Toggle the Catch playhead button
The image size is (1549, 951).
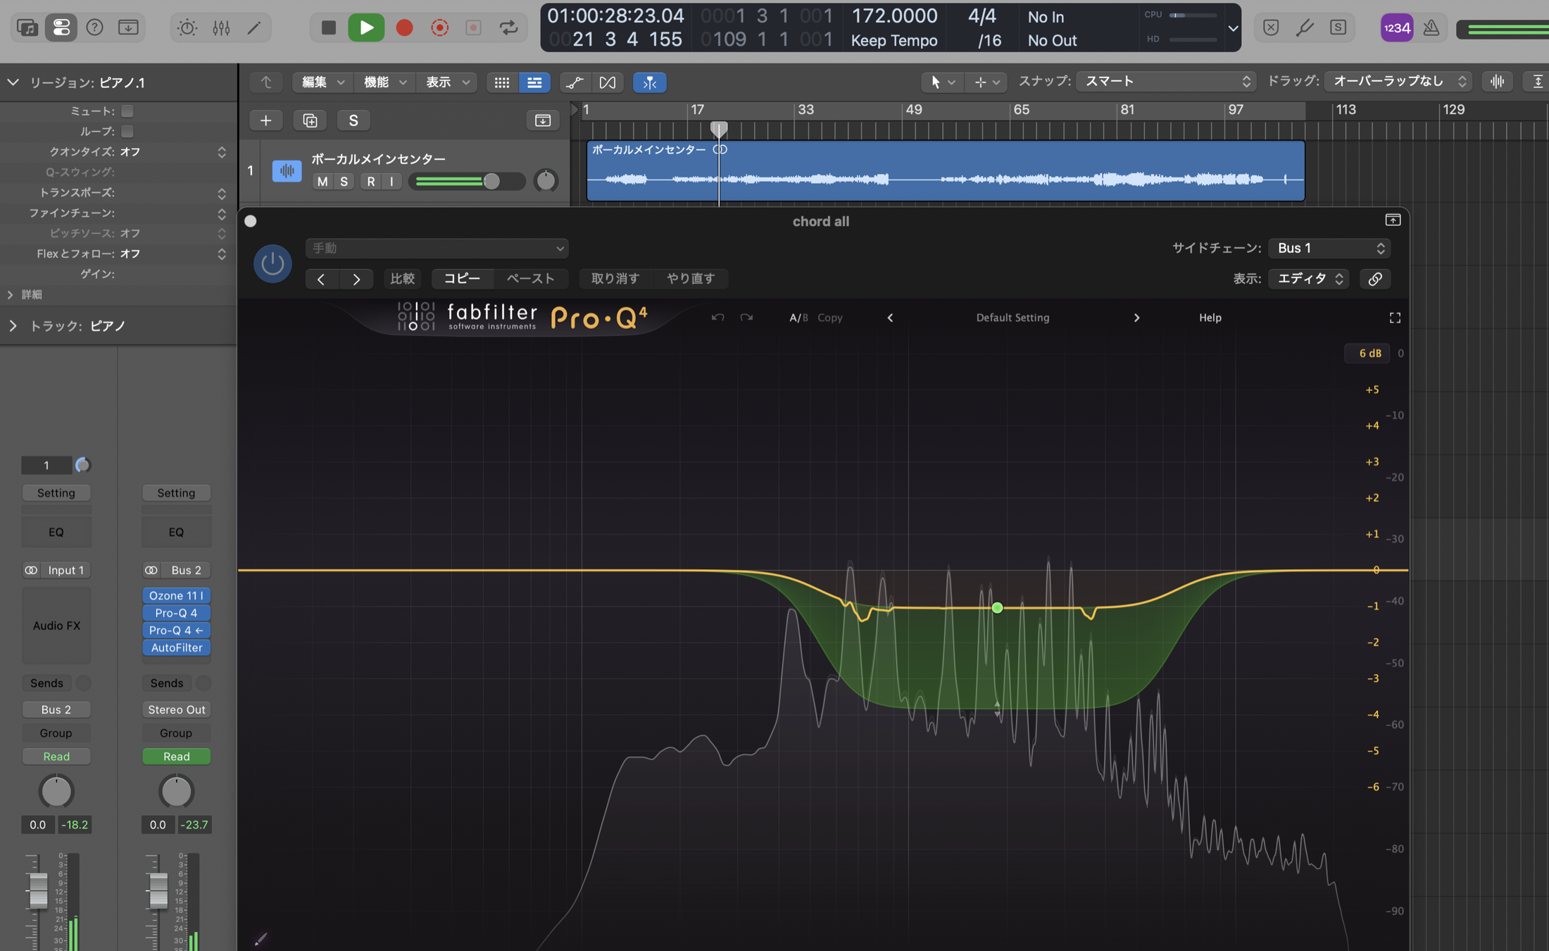pos(649,82)
